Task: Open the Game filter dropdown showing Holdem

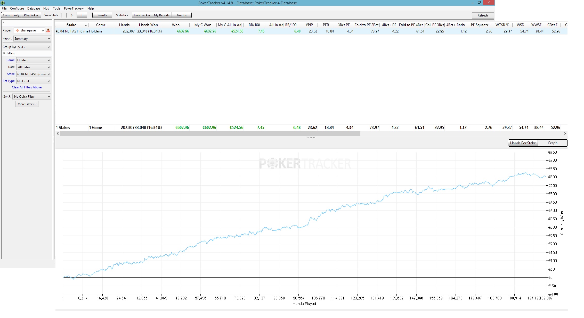Action: pos(34,60)
